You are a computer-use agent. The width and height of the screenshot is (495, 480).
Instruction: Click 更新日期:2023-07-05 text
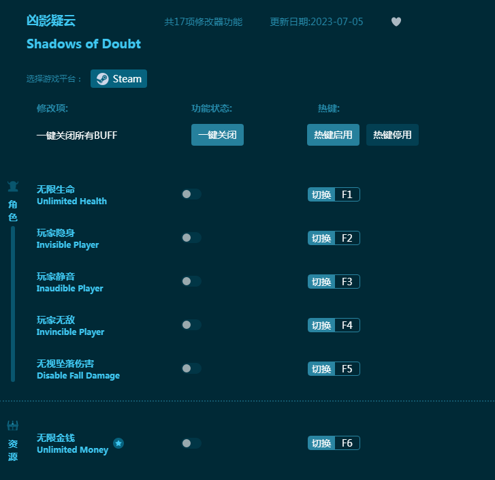tap(317, 22)
